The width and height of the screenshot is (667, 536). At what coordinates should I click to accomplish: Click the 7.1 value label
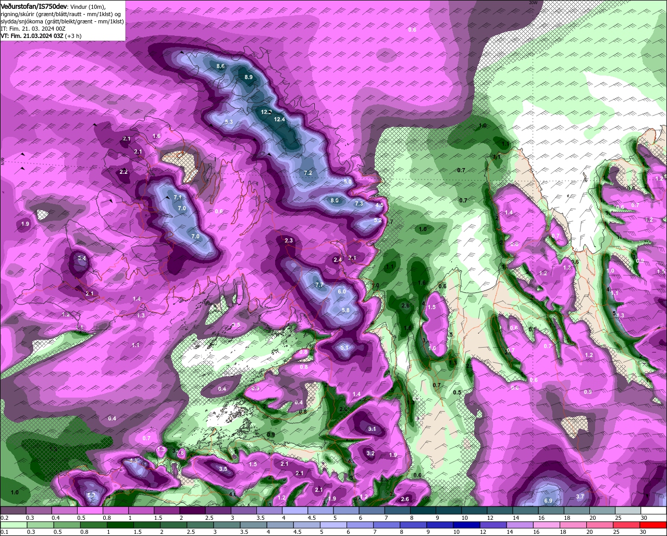click(178, 197)
